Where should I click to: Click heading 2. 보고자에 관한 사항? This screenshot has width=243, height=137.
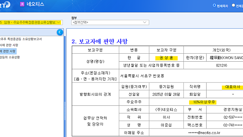(99, 41)
